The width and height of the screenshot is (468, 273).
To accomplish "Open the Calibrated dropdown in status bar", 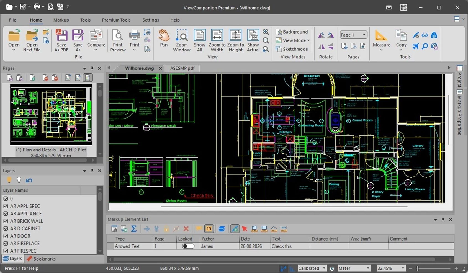I will click(x=324, y=268).
